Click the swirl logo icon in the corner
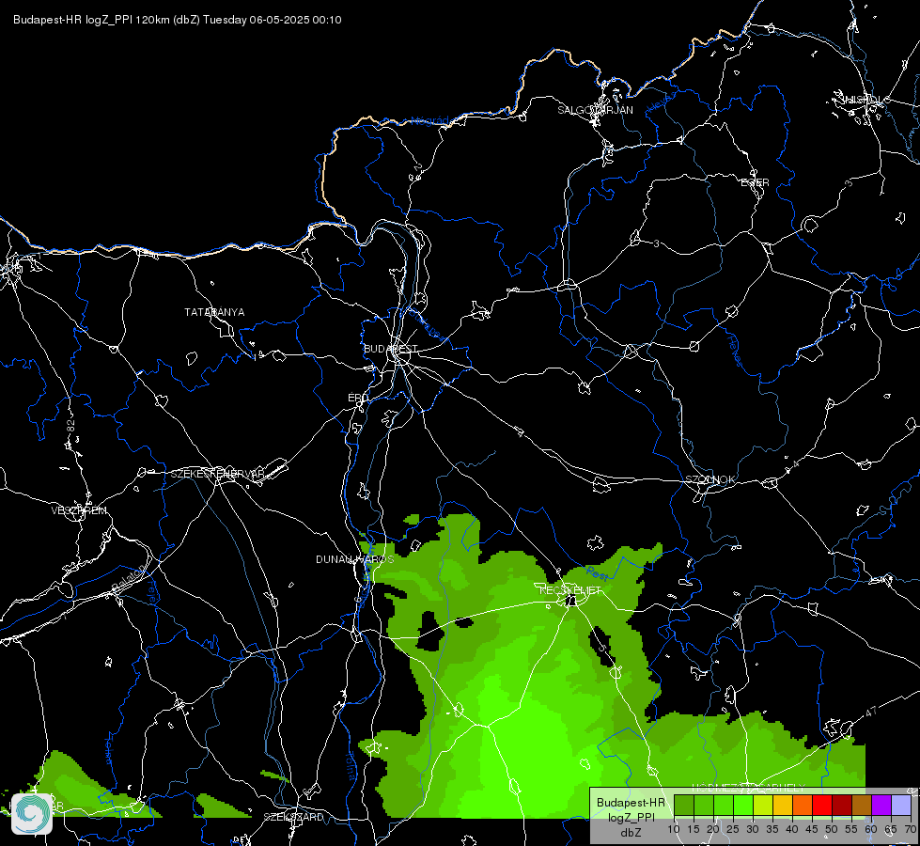 pyautogui.click(x=32, y=814)
